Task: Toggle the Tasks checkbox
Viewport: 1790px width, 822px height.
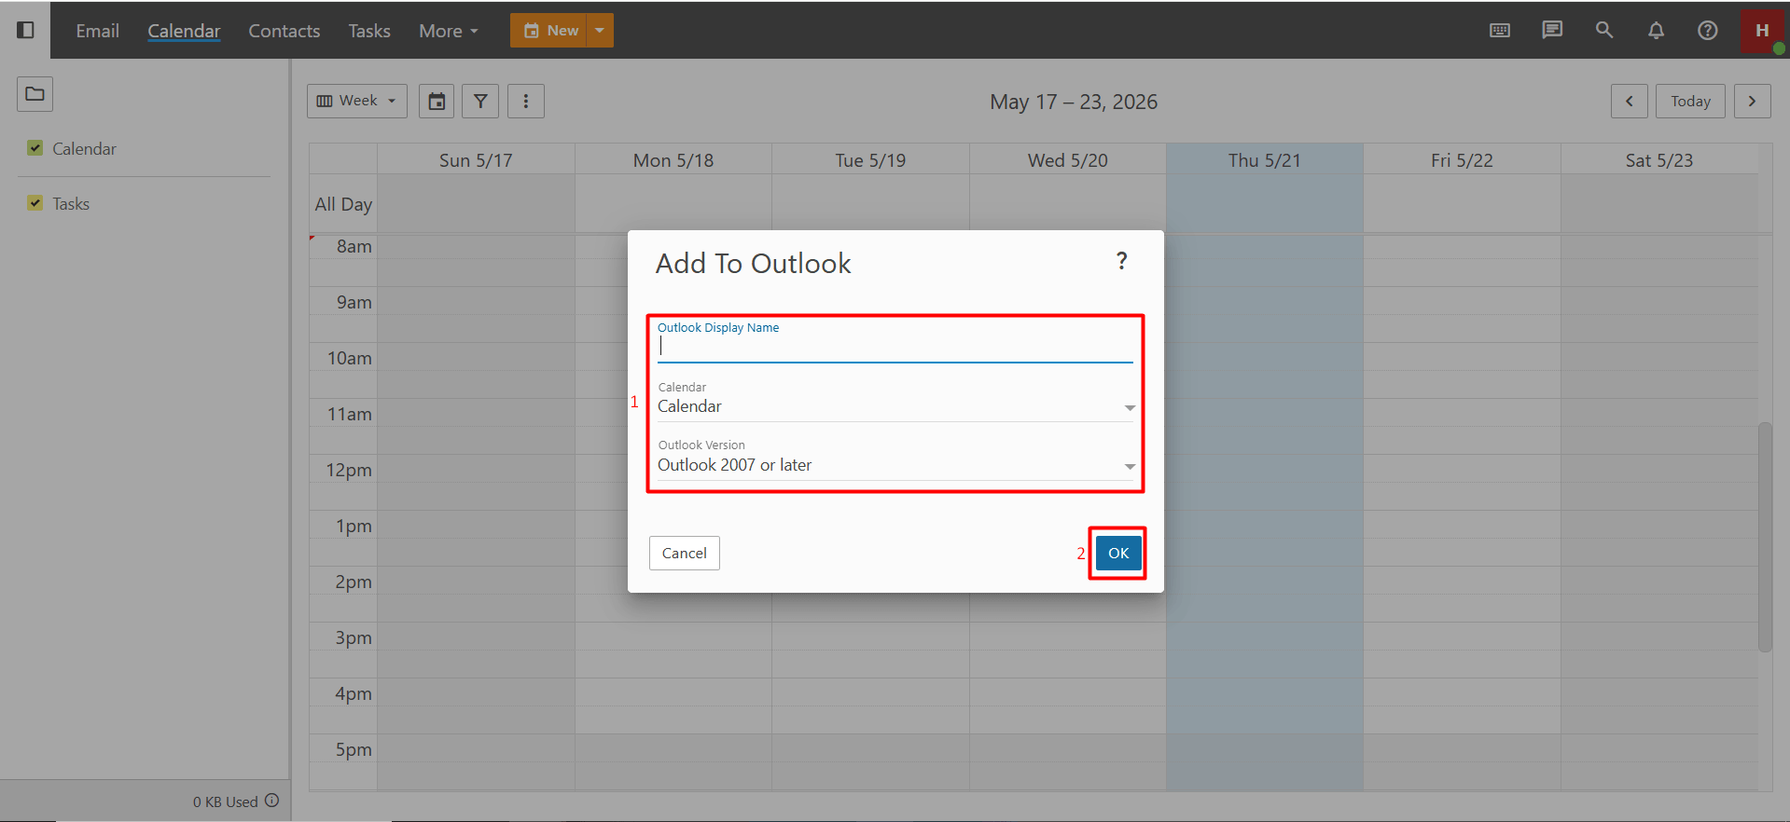Action: point(35,202)
